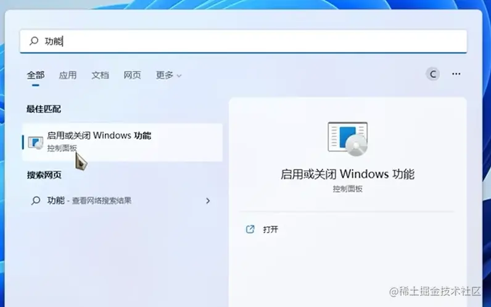The image size is (491, 307).
Task: Click the large Windows Features icon in the preview pane
Action: tap(347, 139)
